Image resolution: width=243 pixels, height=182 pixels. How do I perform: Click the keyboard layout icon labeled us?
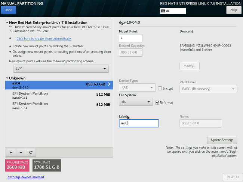pyautogui.click(x=163, y=11)
